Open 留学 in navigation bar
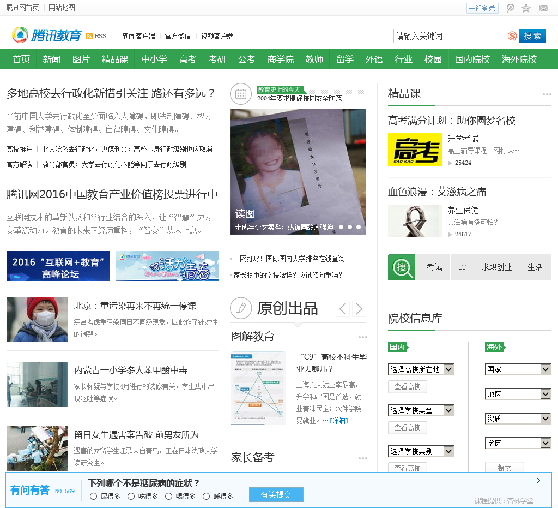The width and height of the screenshot is (558, 508). (345, 59)
